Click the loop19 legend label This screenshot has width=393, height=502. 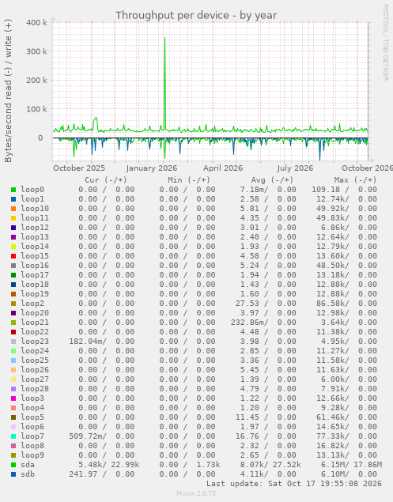pyautogui.click(x=35, y=294)
